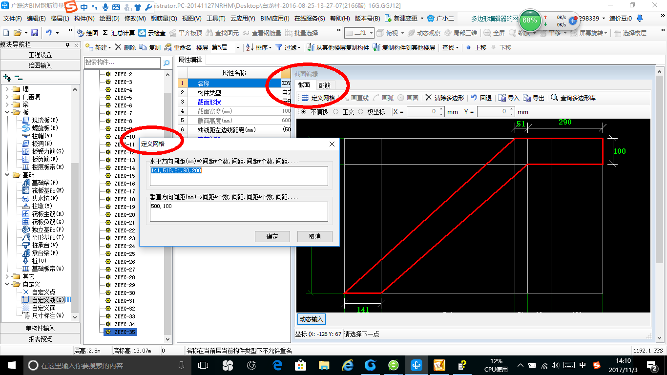The image size is (667, 375).
Task: Click 确定 in 定义网格 dialog
Action: click(272, 236)
